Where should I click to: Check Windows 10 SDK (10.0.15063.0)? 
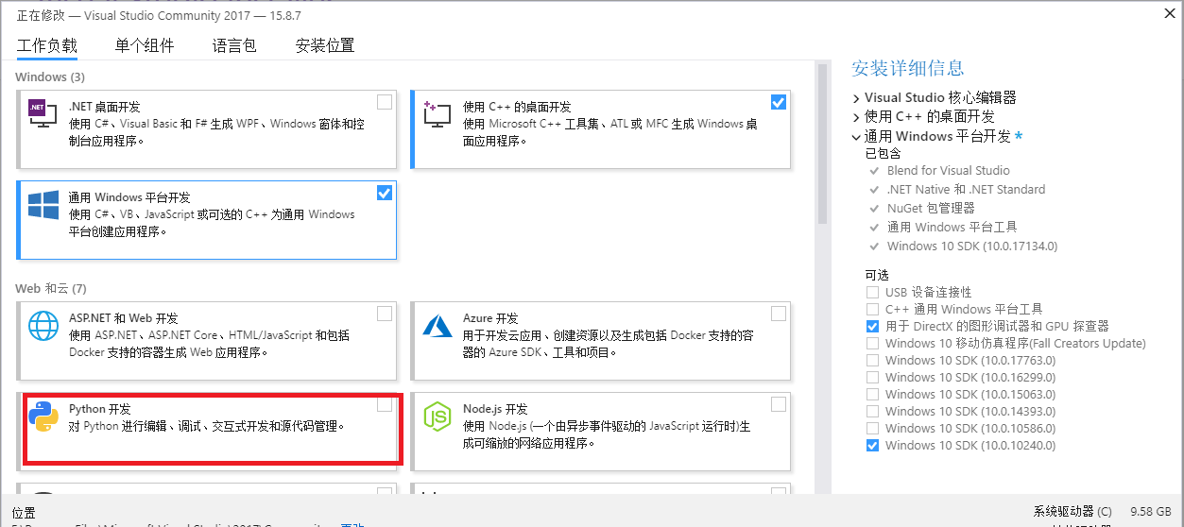(872, 394)
